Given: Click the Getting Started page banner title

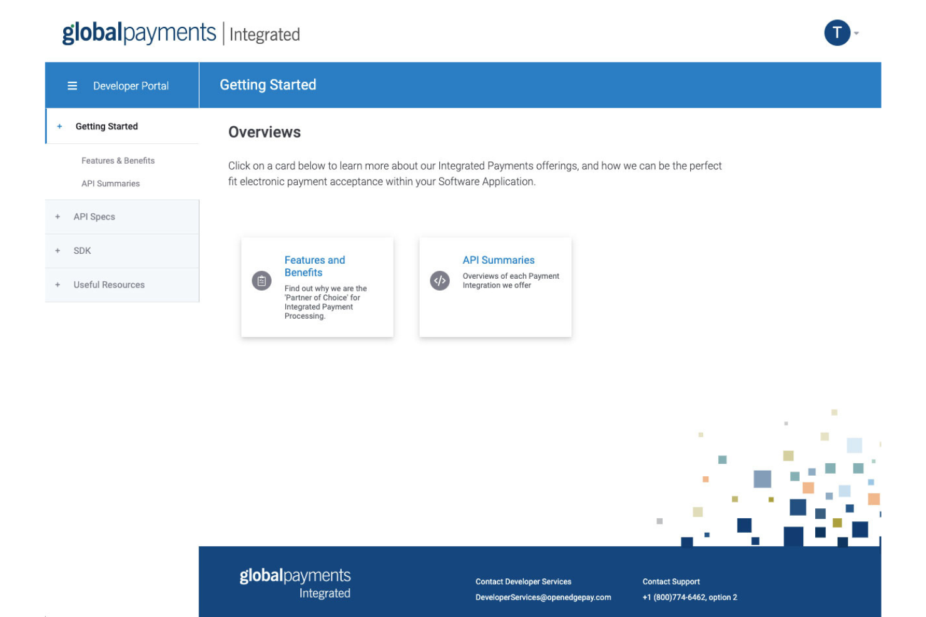Looking at the screenshot, I should coord(268,85).
